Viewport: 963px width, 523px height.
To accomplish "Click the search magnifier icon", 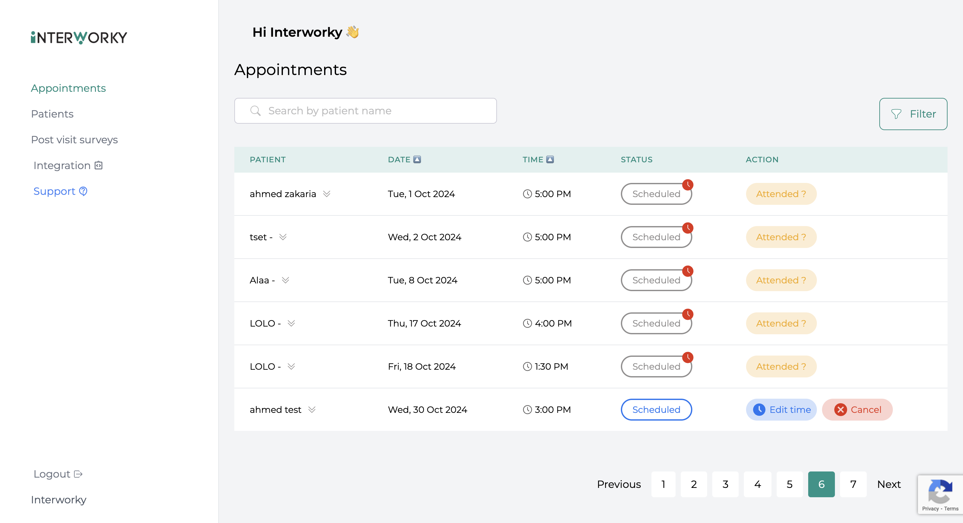I will click(255, 111).
